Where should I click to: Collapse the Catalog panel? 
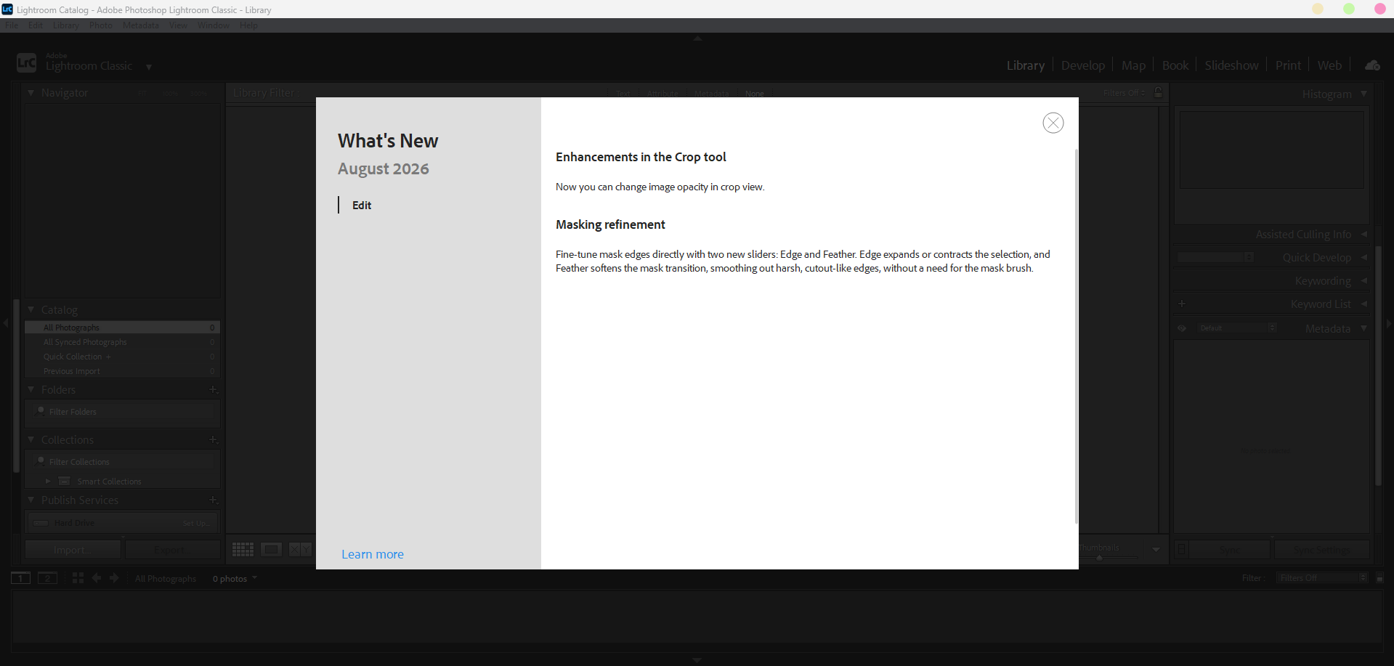(x=31, y=309)
